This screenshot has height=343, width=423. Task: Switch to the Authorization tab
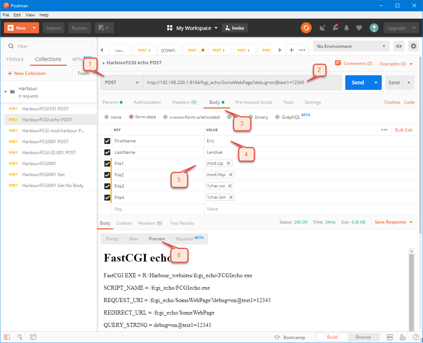pos(147,102)
